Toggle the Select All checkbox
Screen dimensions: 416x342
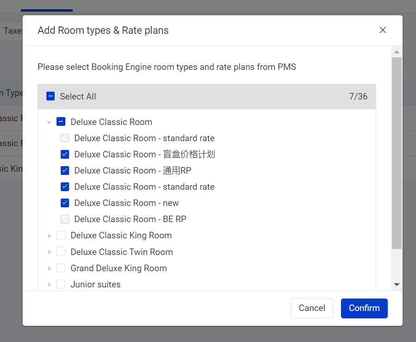[x=50, y=96]
